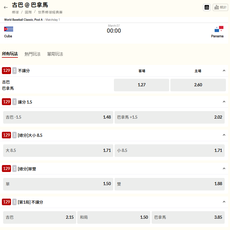Select away odds 1.27 for Cuba

(142, 85)
